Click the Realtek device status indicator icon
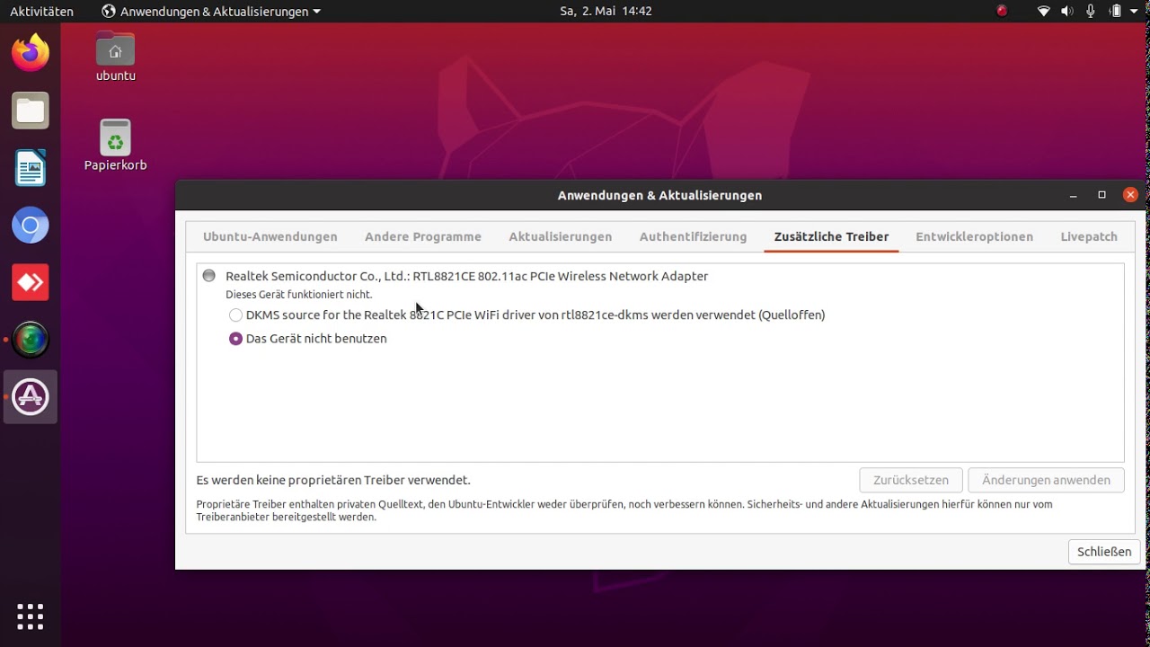 point(209,276)
